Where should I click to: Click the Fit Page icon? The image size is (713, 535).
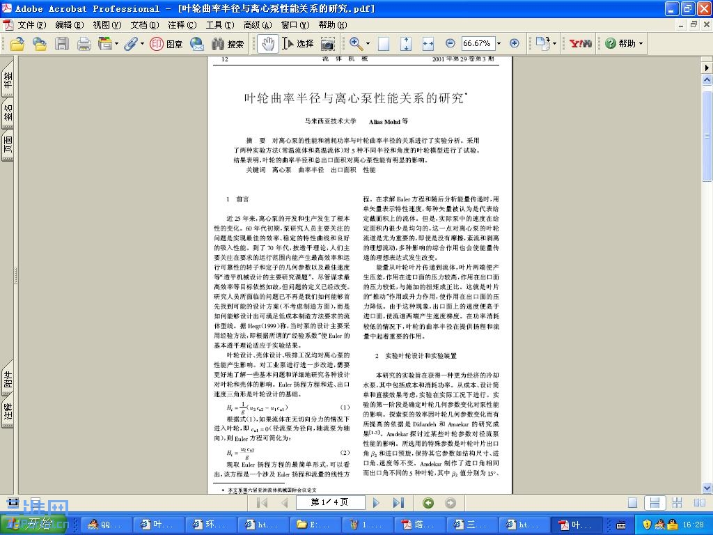tap(406, 44)
